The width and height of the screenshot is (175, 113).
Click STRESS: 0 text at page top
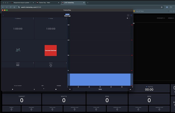click(171, 18)
